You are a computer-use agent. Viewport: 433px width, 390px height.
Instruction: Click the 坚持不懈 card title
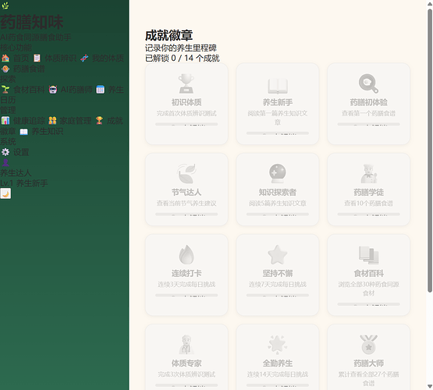(278, 274)
